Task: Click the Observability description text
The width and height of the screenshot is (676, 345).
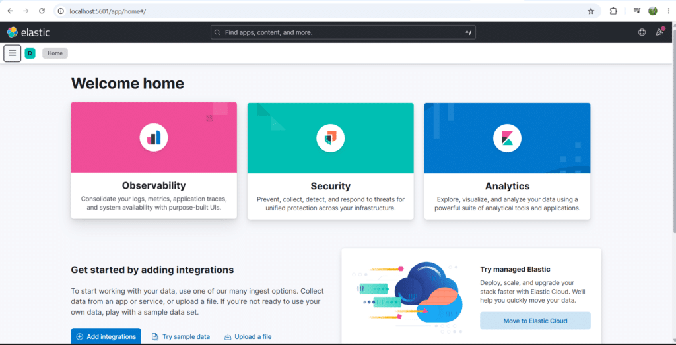Action: 154,203
